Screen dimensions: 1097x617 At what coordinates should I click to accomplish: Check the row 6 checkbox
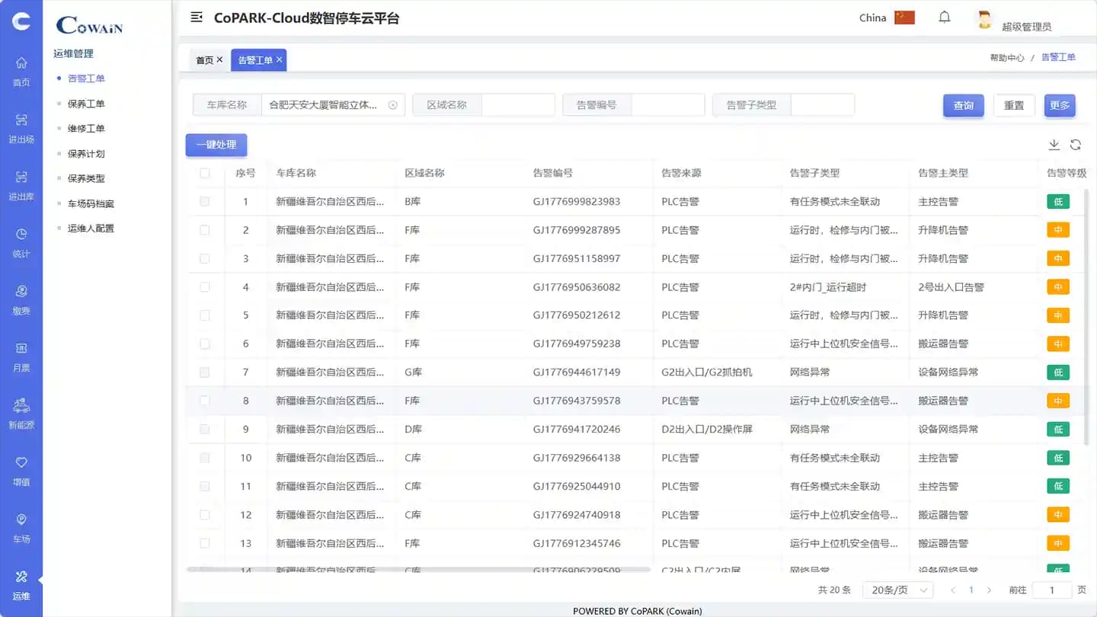[205, 344]
